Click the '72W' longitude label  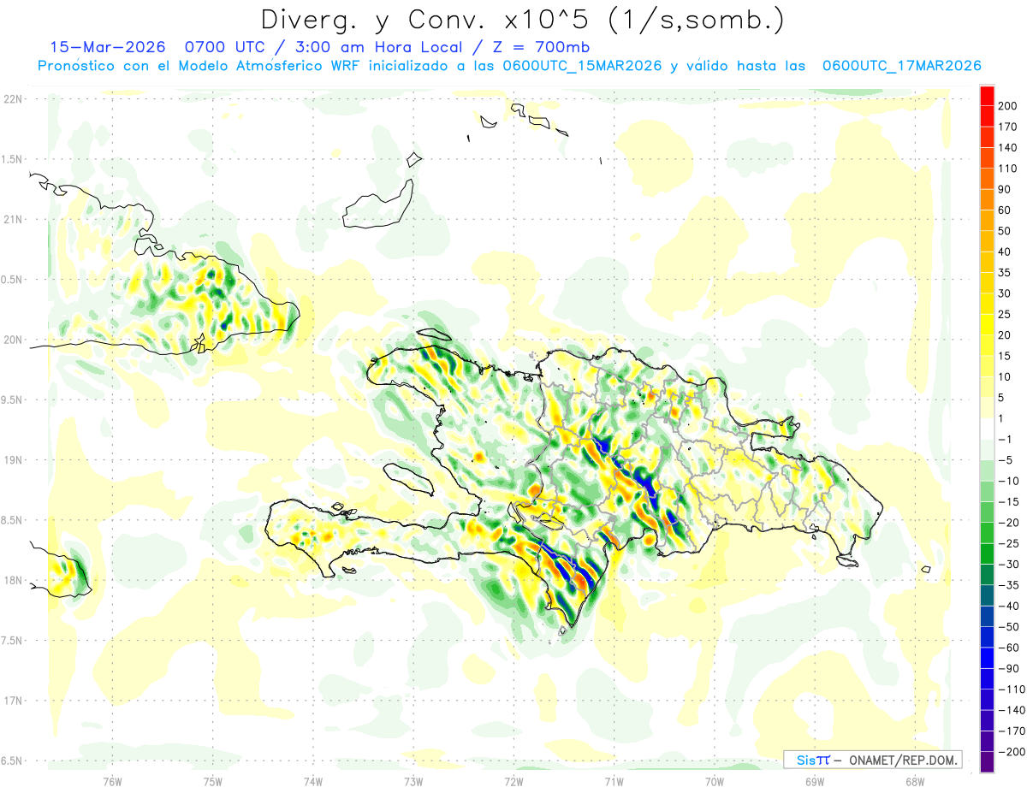[513, 781]
